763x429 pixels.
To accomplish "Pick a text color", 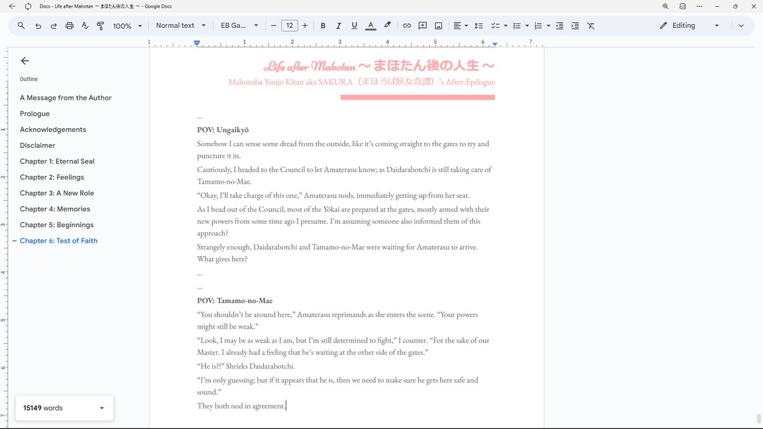I will pyautogui.click(x=371, y=25).
